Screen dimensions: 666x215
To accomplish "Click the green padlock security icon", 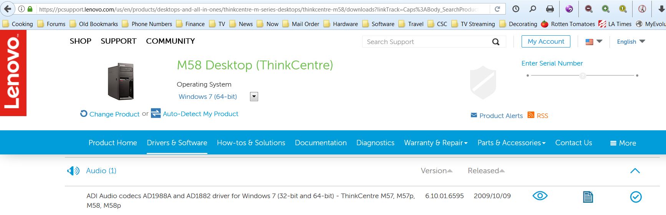I will (x=30, y=9).
